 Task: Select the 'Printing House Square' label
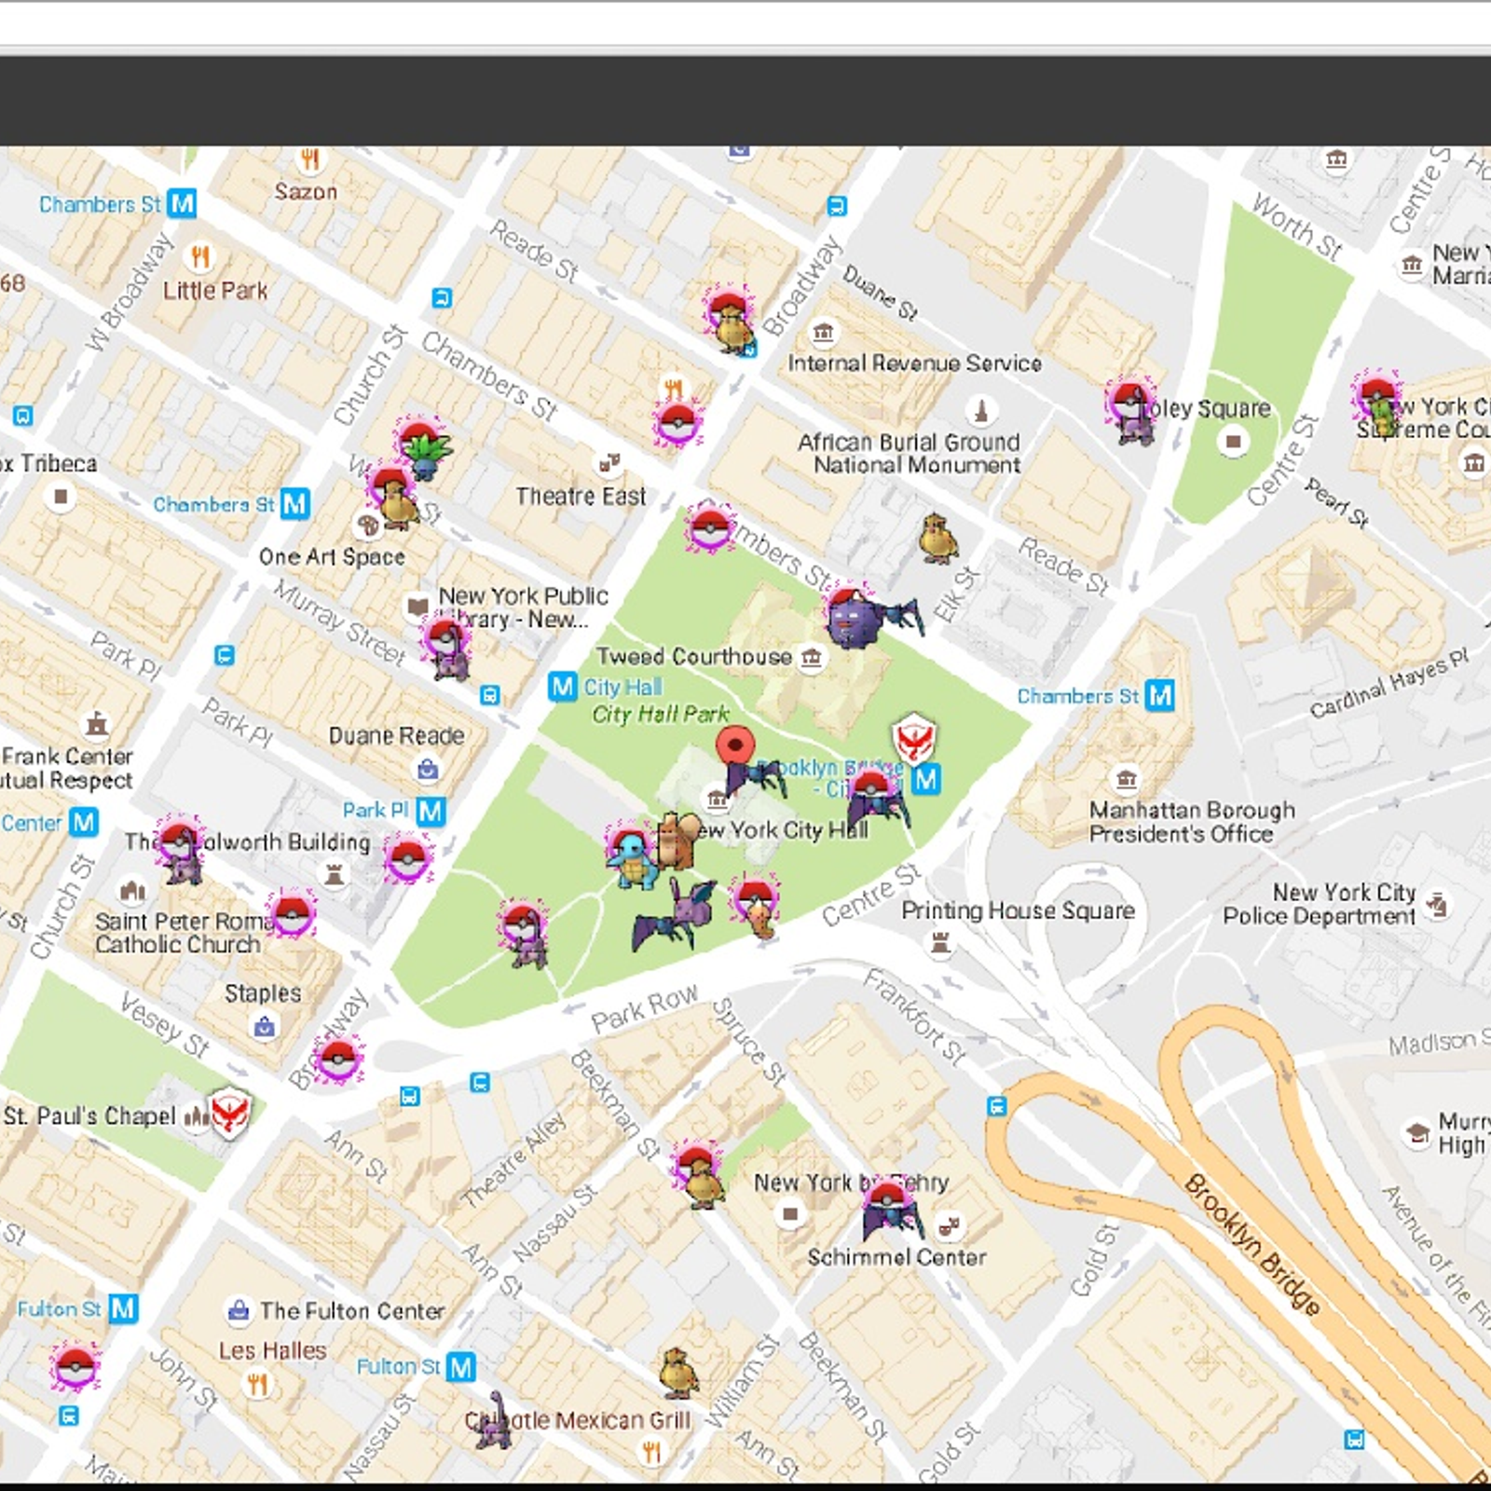tap(1018, 910)
